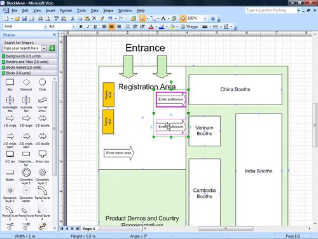
Task: Open the font color dropdown arrow
Action: pos(156,27)
